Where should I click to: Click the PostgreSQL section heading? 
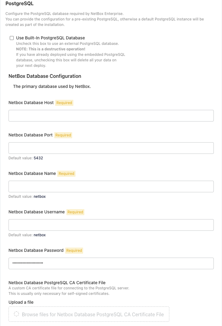[19, 4]
